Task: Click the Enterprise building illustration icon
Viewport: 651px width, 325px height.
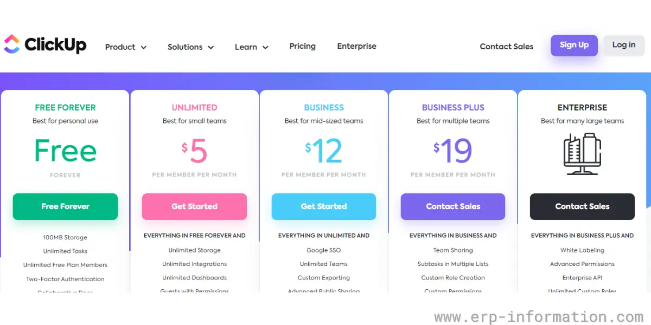Action: point(582,154)
